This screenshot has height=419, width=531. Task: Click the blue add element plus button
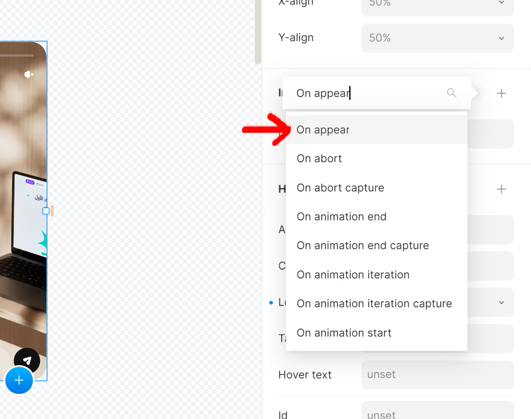pyautogui.click(x=19, y=380)
